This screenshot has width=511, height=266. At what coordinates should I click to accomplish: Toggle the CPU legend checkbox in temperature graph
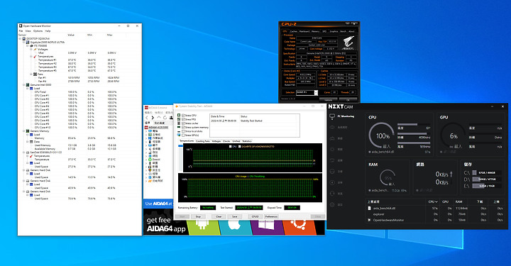coord(231,147)
